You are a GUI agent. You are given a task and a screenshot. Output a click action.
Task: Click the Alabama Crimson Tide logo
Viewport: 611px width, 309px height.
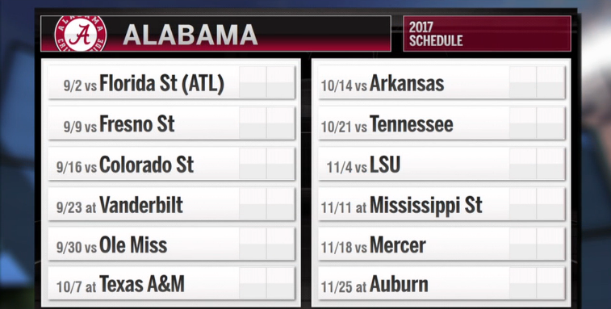tap(80, 34)
